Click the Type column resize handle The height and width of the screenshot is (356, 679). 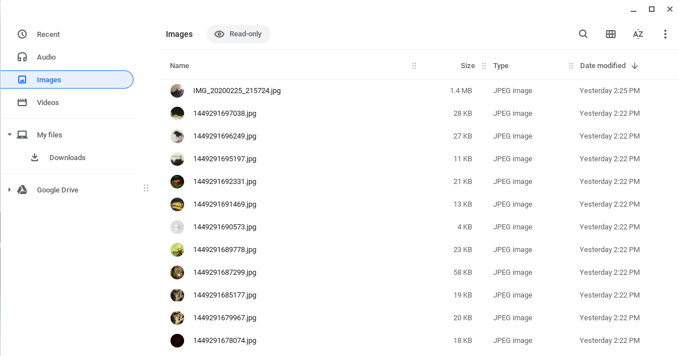[570, 66]
